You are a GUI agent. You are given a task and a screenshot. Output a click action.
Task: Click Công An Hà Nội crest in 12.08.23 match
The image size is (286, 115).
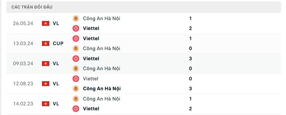[x=76, y=89]
